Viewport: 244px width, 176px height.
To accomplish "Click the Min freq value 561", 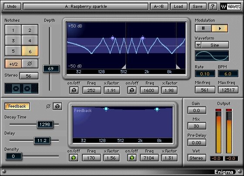I will (205, 90).
